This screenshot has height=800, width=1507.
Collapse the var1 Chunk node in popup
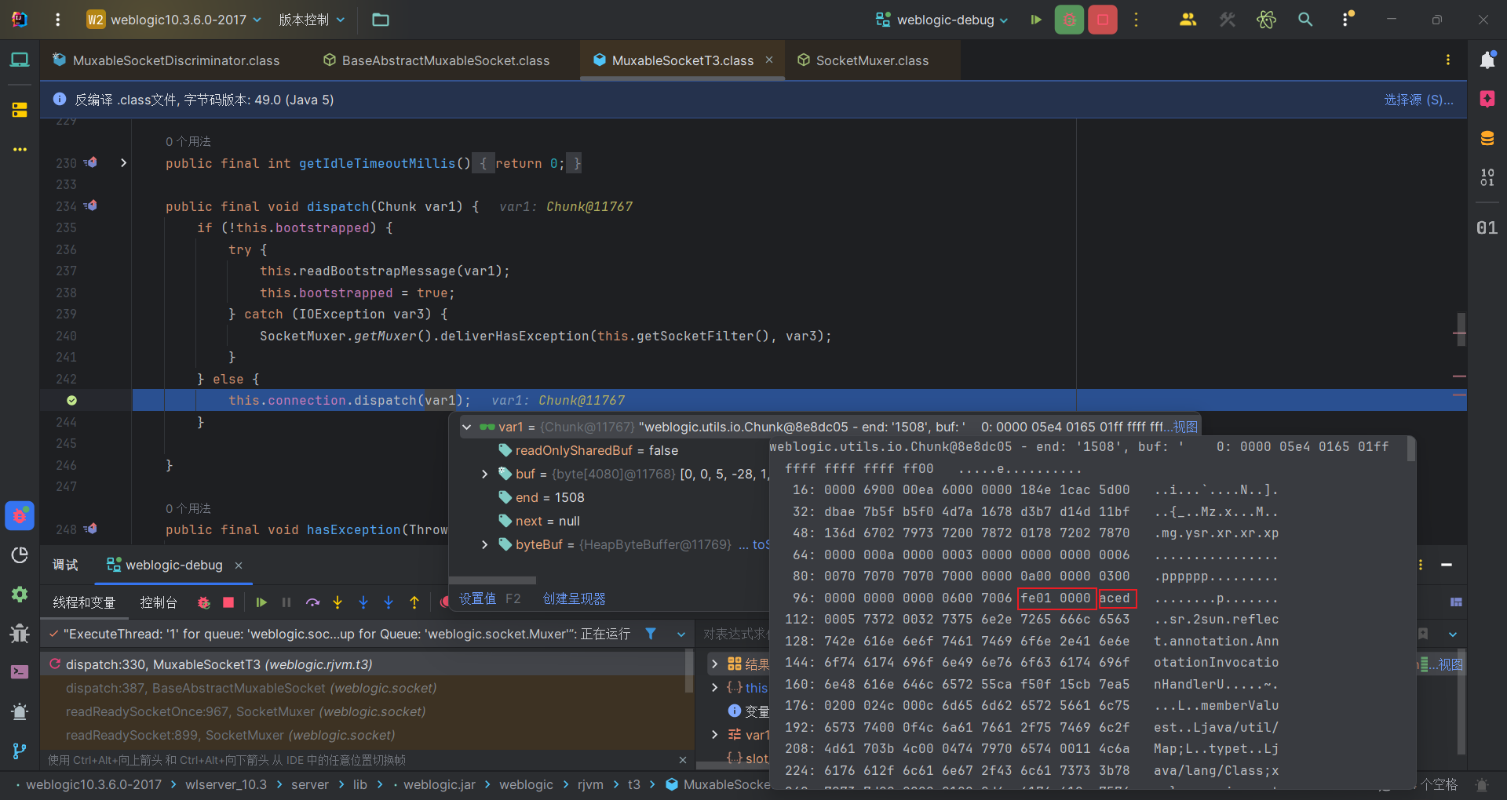coord(467,427)
